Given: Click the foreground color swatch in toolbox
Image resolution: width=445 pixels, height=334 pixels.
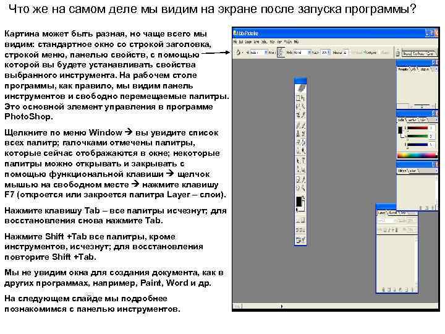Looking at the screenshot, I should tap(299, 202).
